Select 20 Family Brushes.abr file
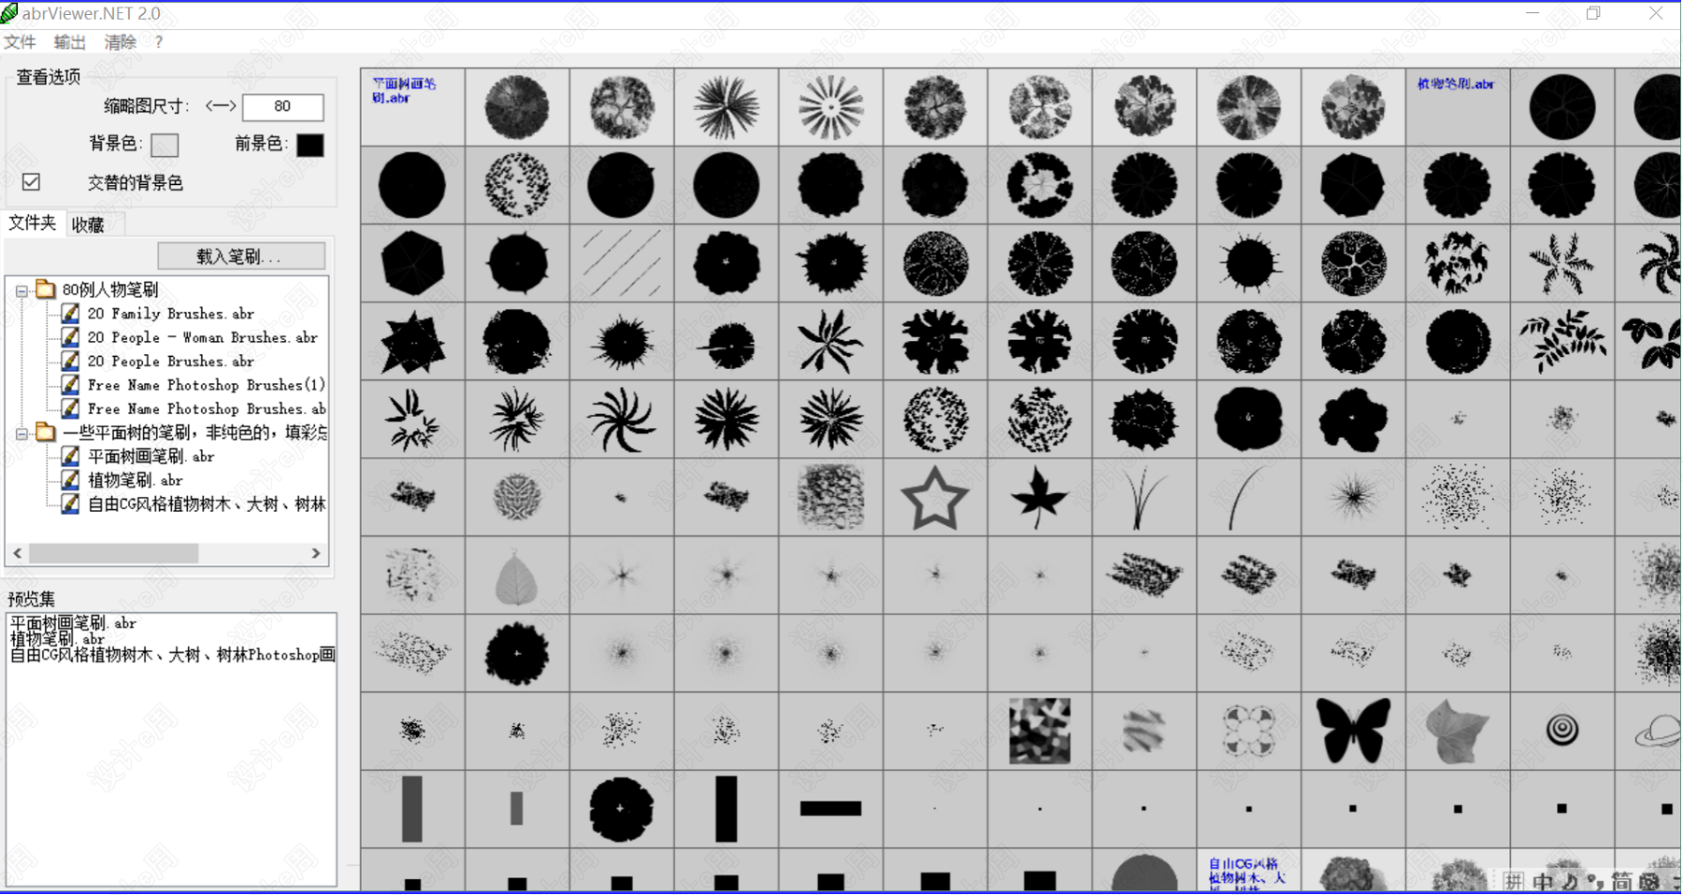 tap(170, 314)
